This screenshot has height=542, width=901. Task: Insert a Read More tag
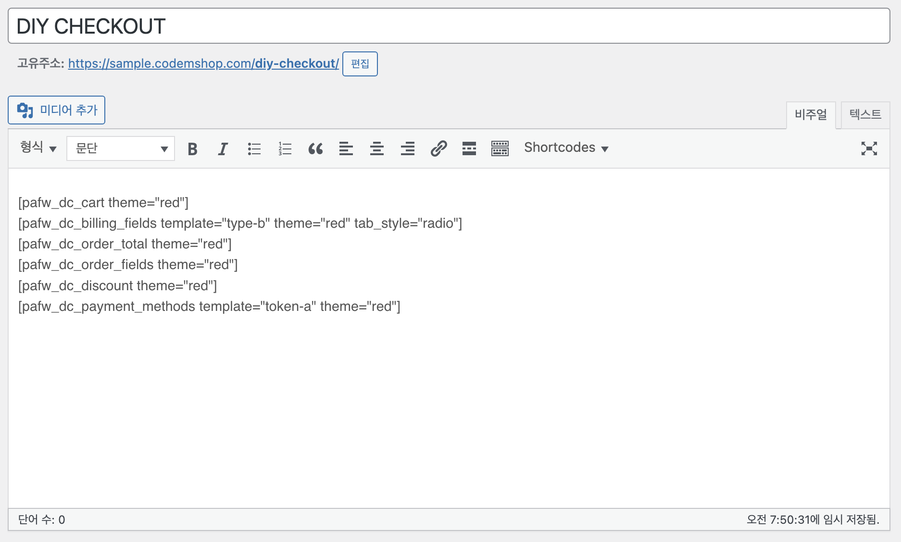469,149
